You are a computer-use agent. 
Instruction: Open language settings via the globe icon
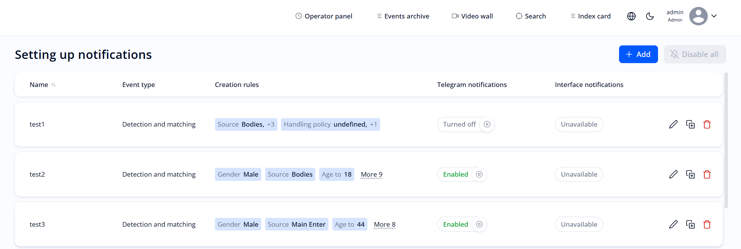[631, 16]
